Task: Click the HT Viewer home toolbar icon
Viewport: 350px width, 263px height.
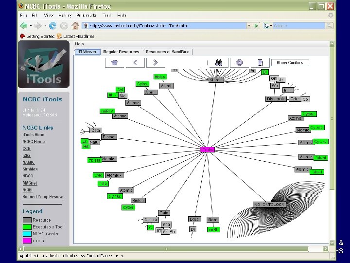Action: coord(114,63)
